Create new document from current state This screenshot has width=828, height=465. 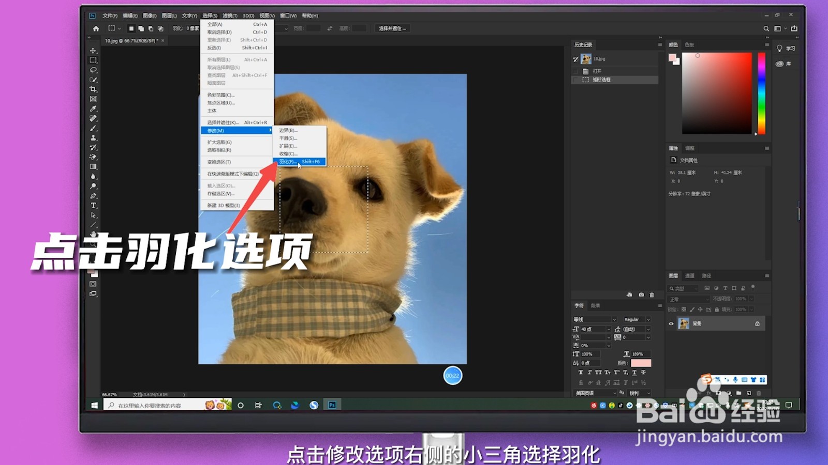[629, 295]
